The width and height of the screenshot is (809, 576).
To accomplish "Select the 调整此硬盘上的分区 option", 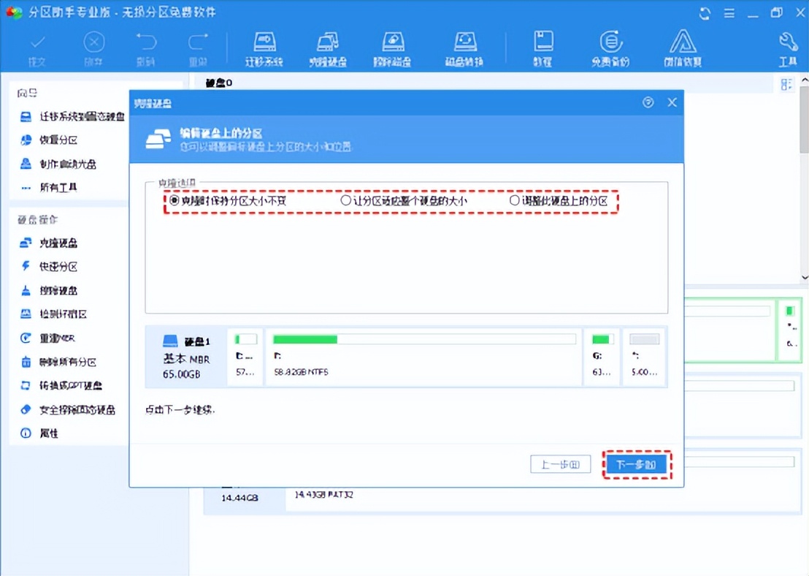I will 514,201.
